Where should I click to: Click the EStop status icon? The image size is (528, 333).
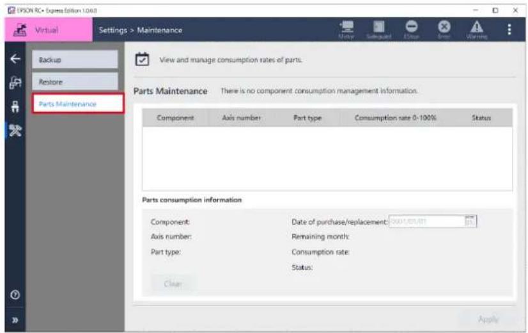click(x=412, y=29)
